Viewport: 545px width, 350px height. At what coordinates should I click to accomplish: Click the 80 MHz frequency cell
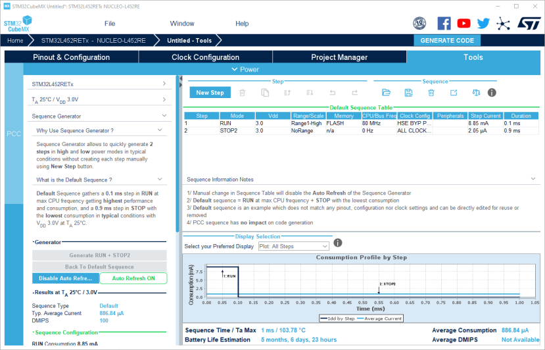pos(379,123)
